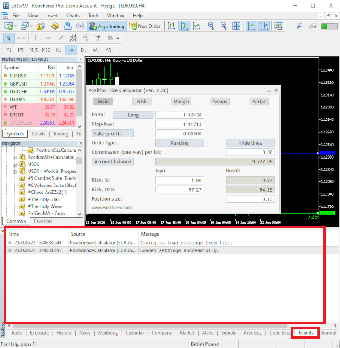This screenshot has height=348, width=340.
Task: Switch to the Trade tab in Toolbox
Action: click(x=17, y=333)
